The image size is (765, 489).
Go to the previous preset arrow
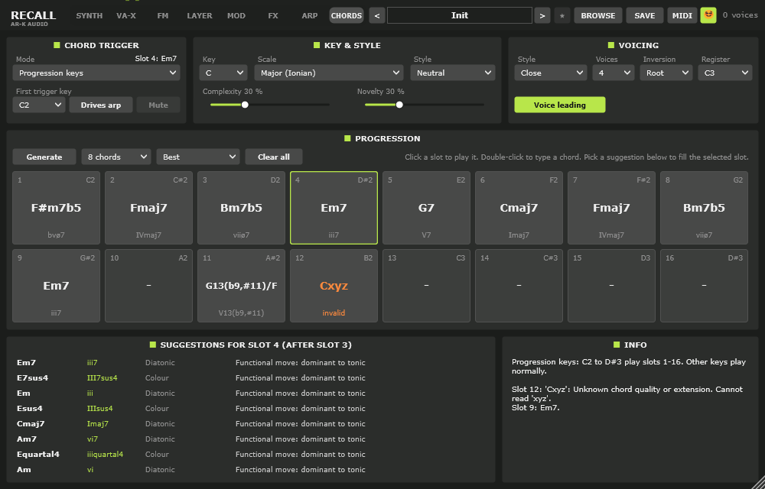376,15
